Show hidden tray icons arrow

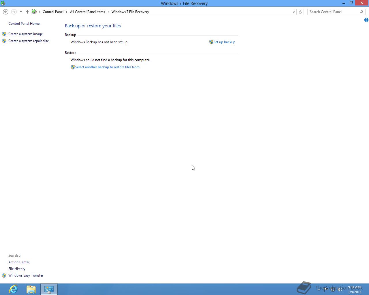[319, 289]
